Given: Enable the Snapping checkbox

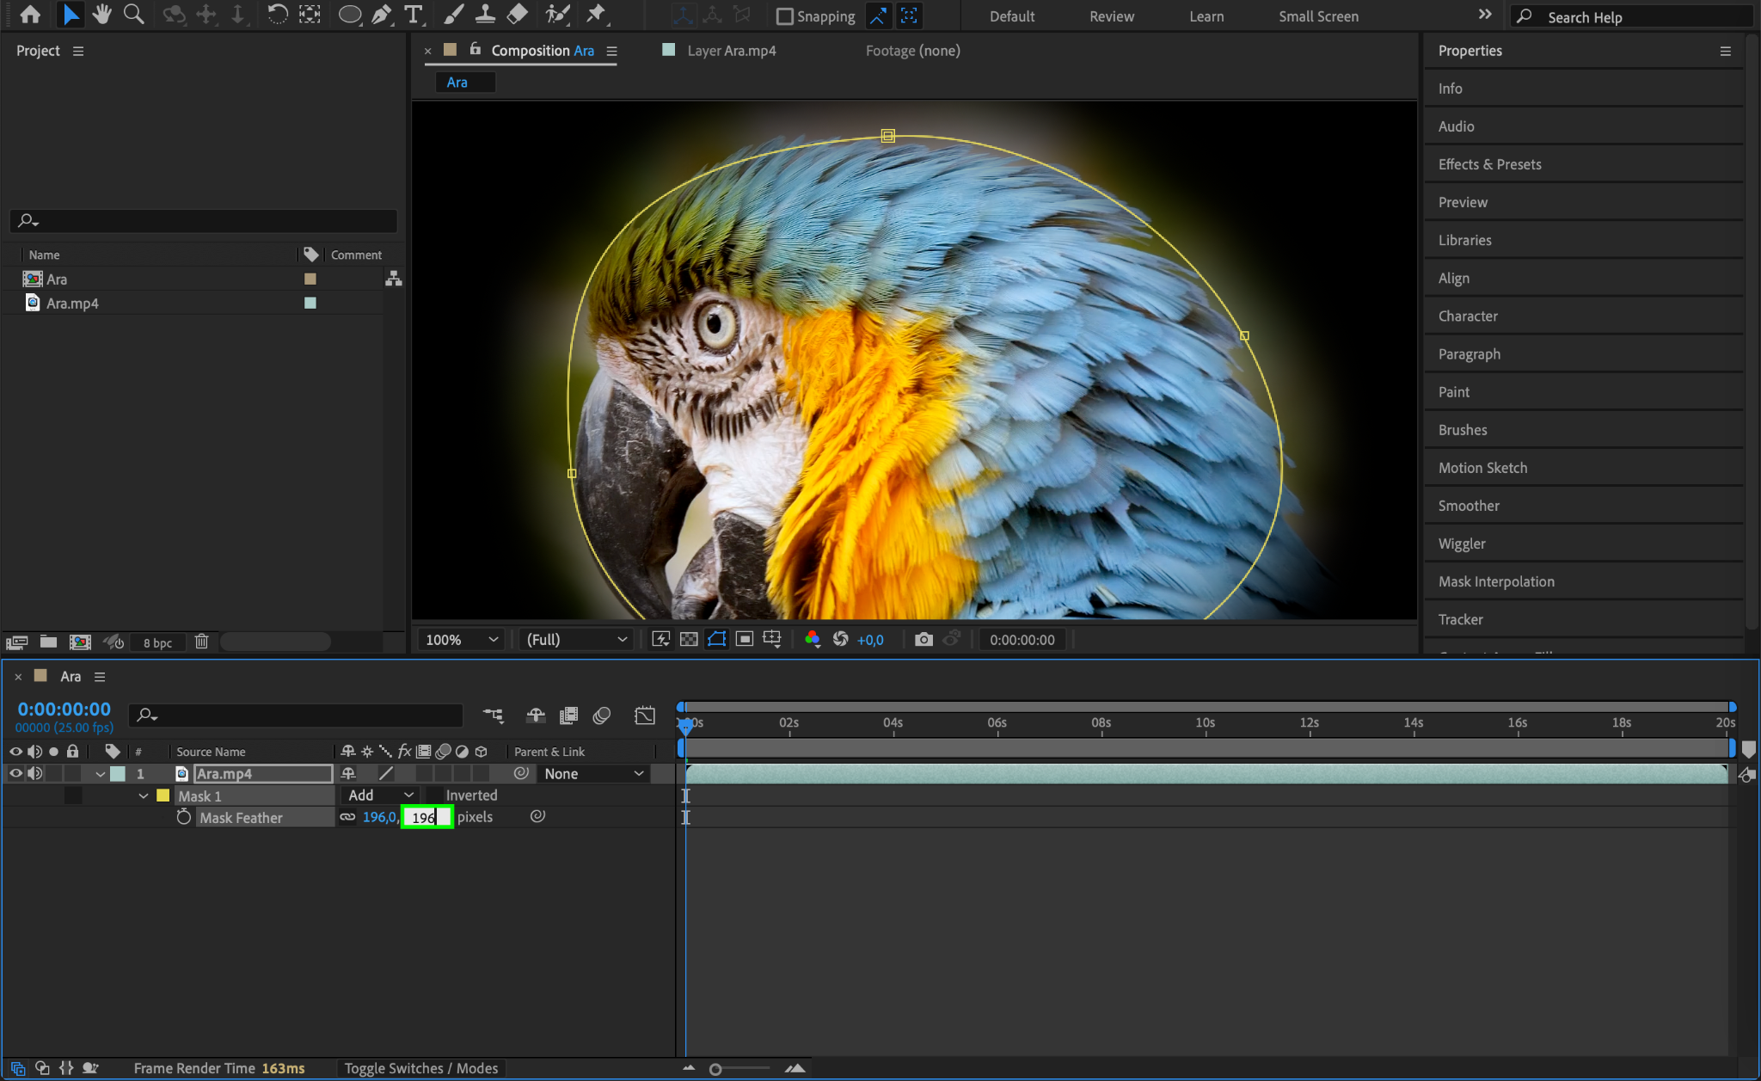Looking at the screenshot, I should point(784,16).
